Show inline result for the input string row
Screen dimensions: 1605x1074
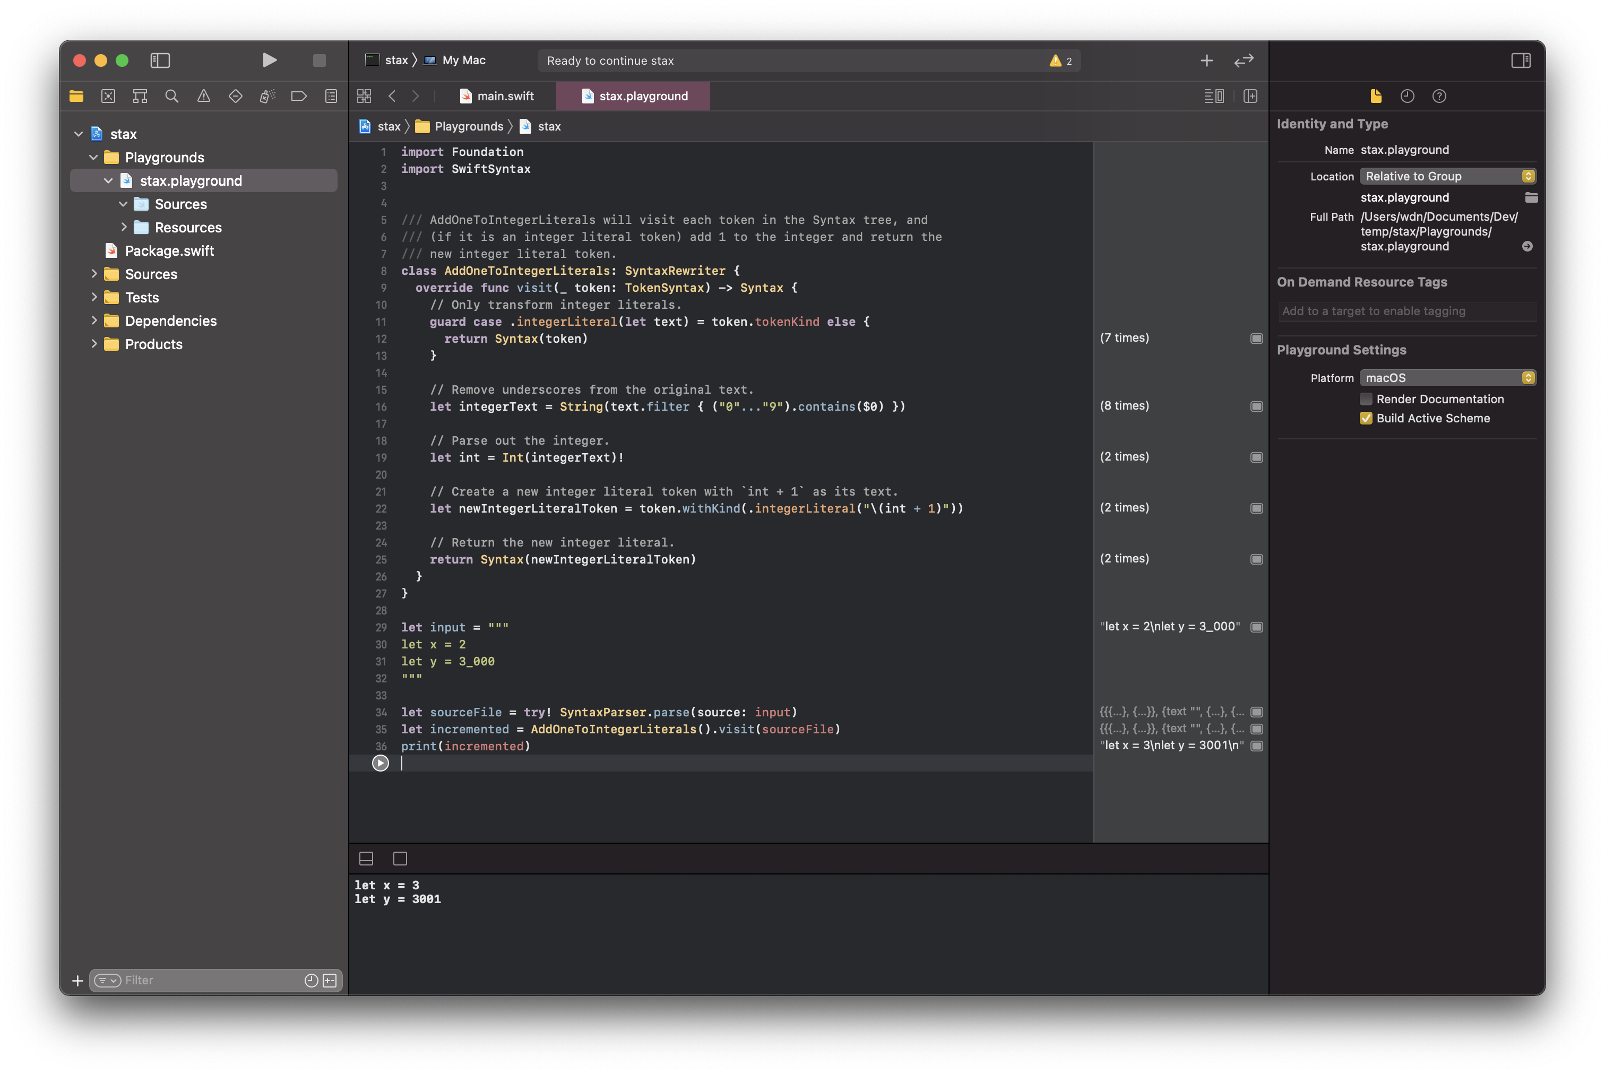click(x=1256, y=627)
